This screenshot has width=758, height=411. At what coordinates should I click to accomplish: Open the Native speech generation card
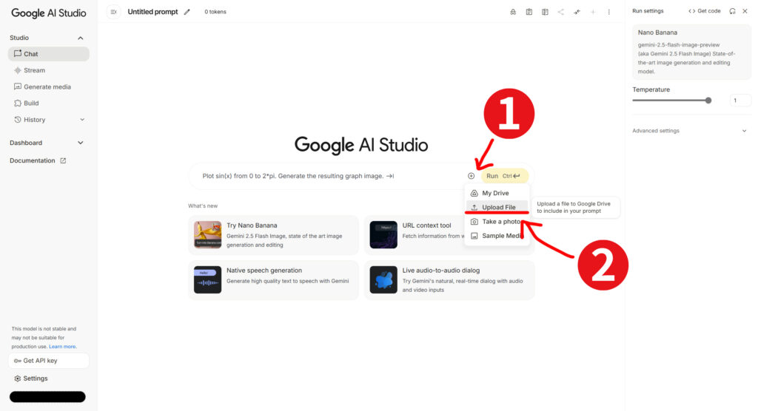tap(274, 280)
